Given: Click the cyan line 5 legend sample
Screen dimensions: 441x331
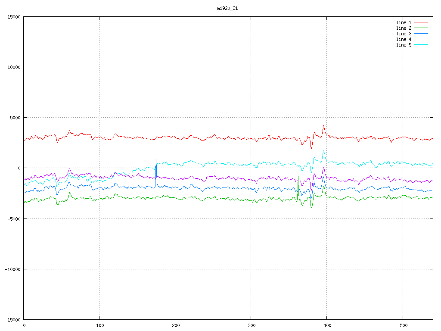Looking at the screenshot, I should click(x=421, y=45).
